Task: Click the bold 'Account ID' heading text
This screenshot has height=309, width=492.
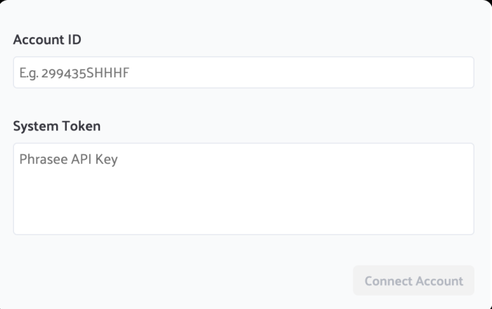Action: point(47,40)
